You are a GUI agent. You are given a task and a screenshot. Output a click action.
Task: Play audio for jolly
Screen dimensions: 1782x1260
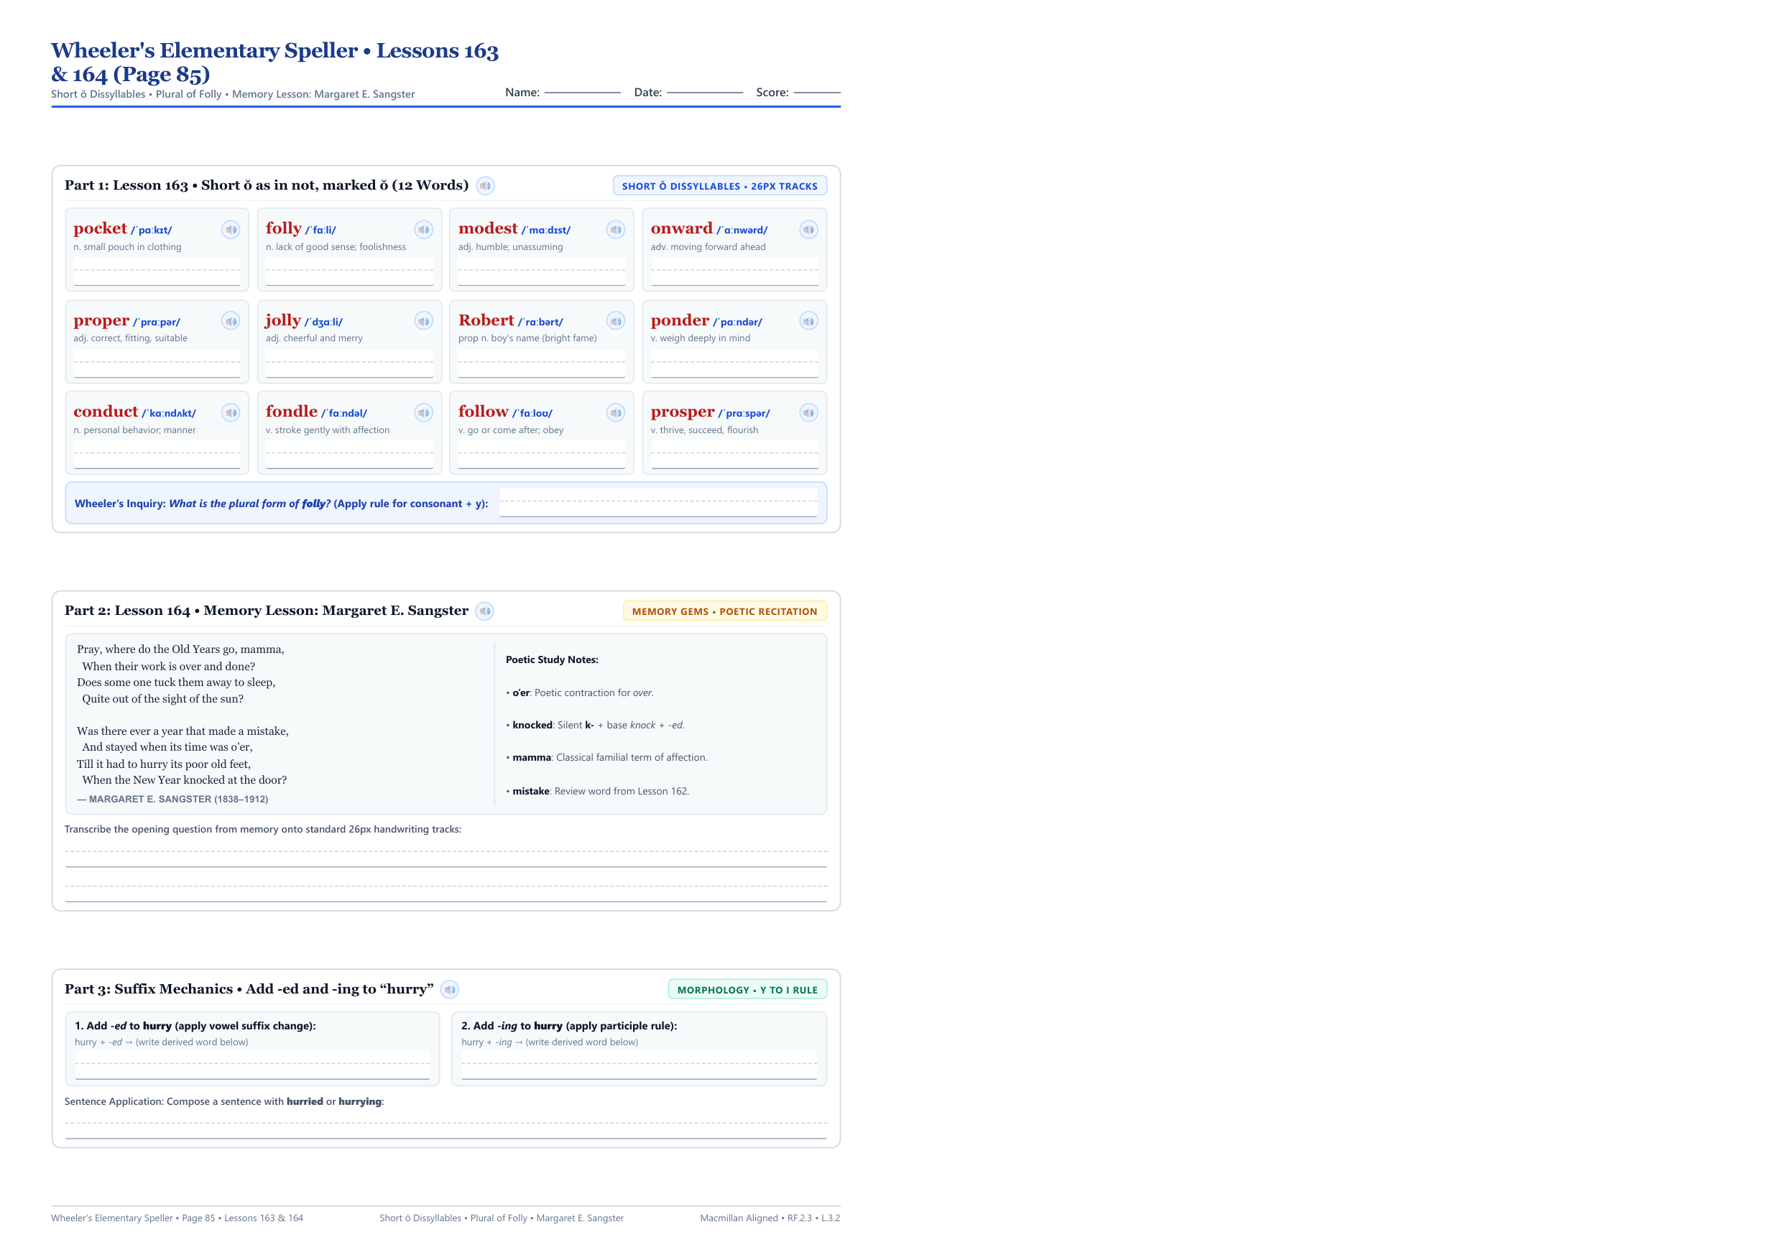(x=423, y=321)
